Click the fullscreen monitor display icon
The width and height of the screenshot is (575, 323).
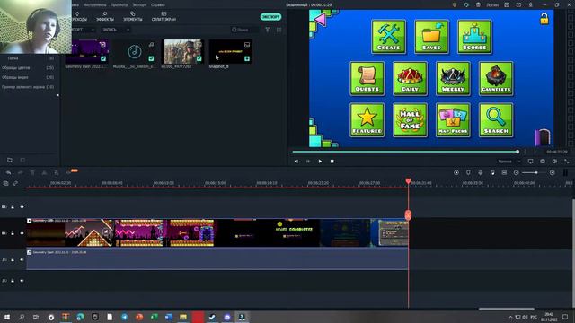tap(531, 161)
